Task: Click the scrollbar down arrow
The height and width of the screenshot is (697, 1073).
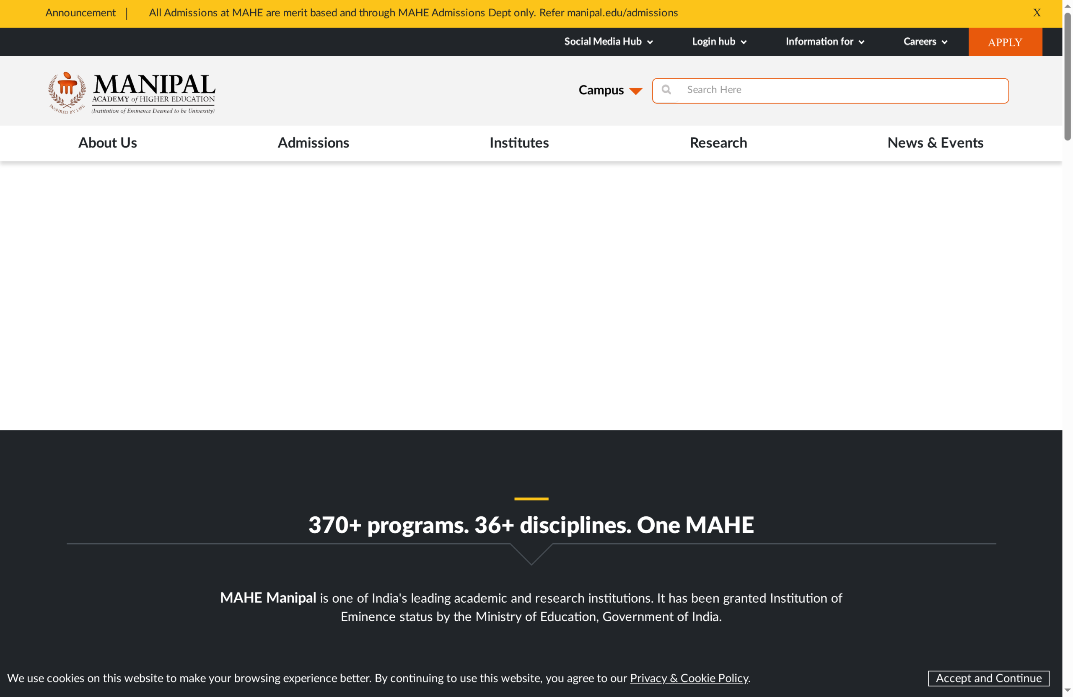Action: coord(1067,690)
